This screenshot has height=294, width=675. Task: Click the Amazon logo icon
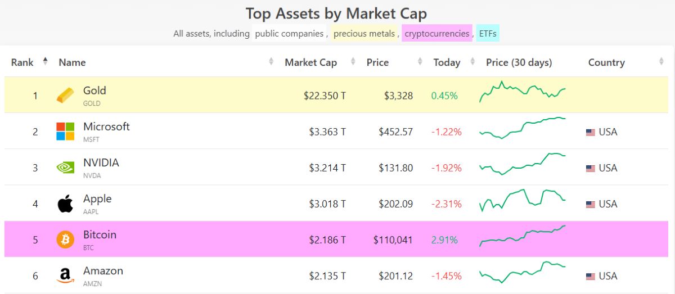point(65,275)
